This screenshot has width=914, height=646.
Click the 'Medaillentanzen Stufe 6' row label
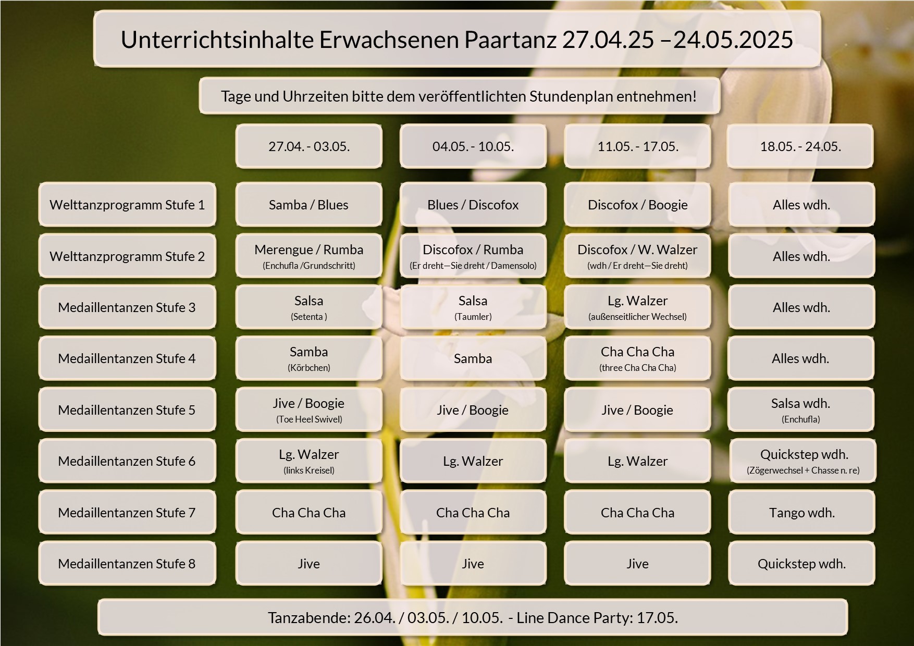[127, 461]
